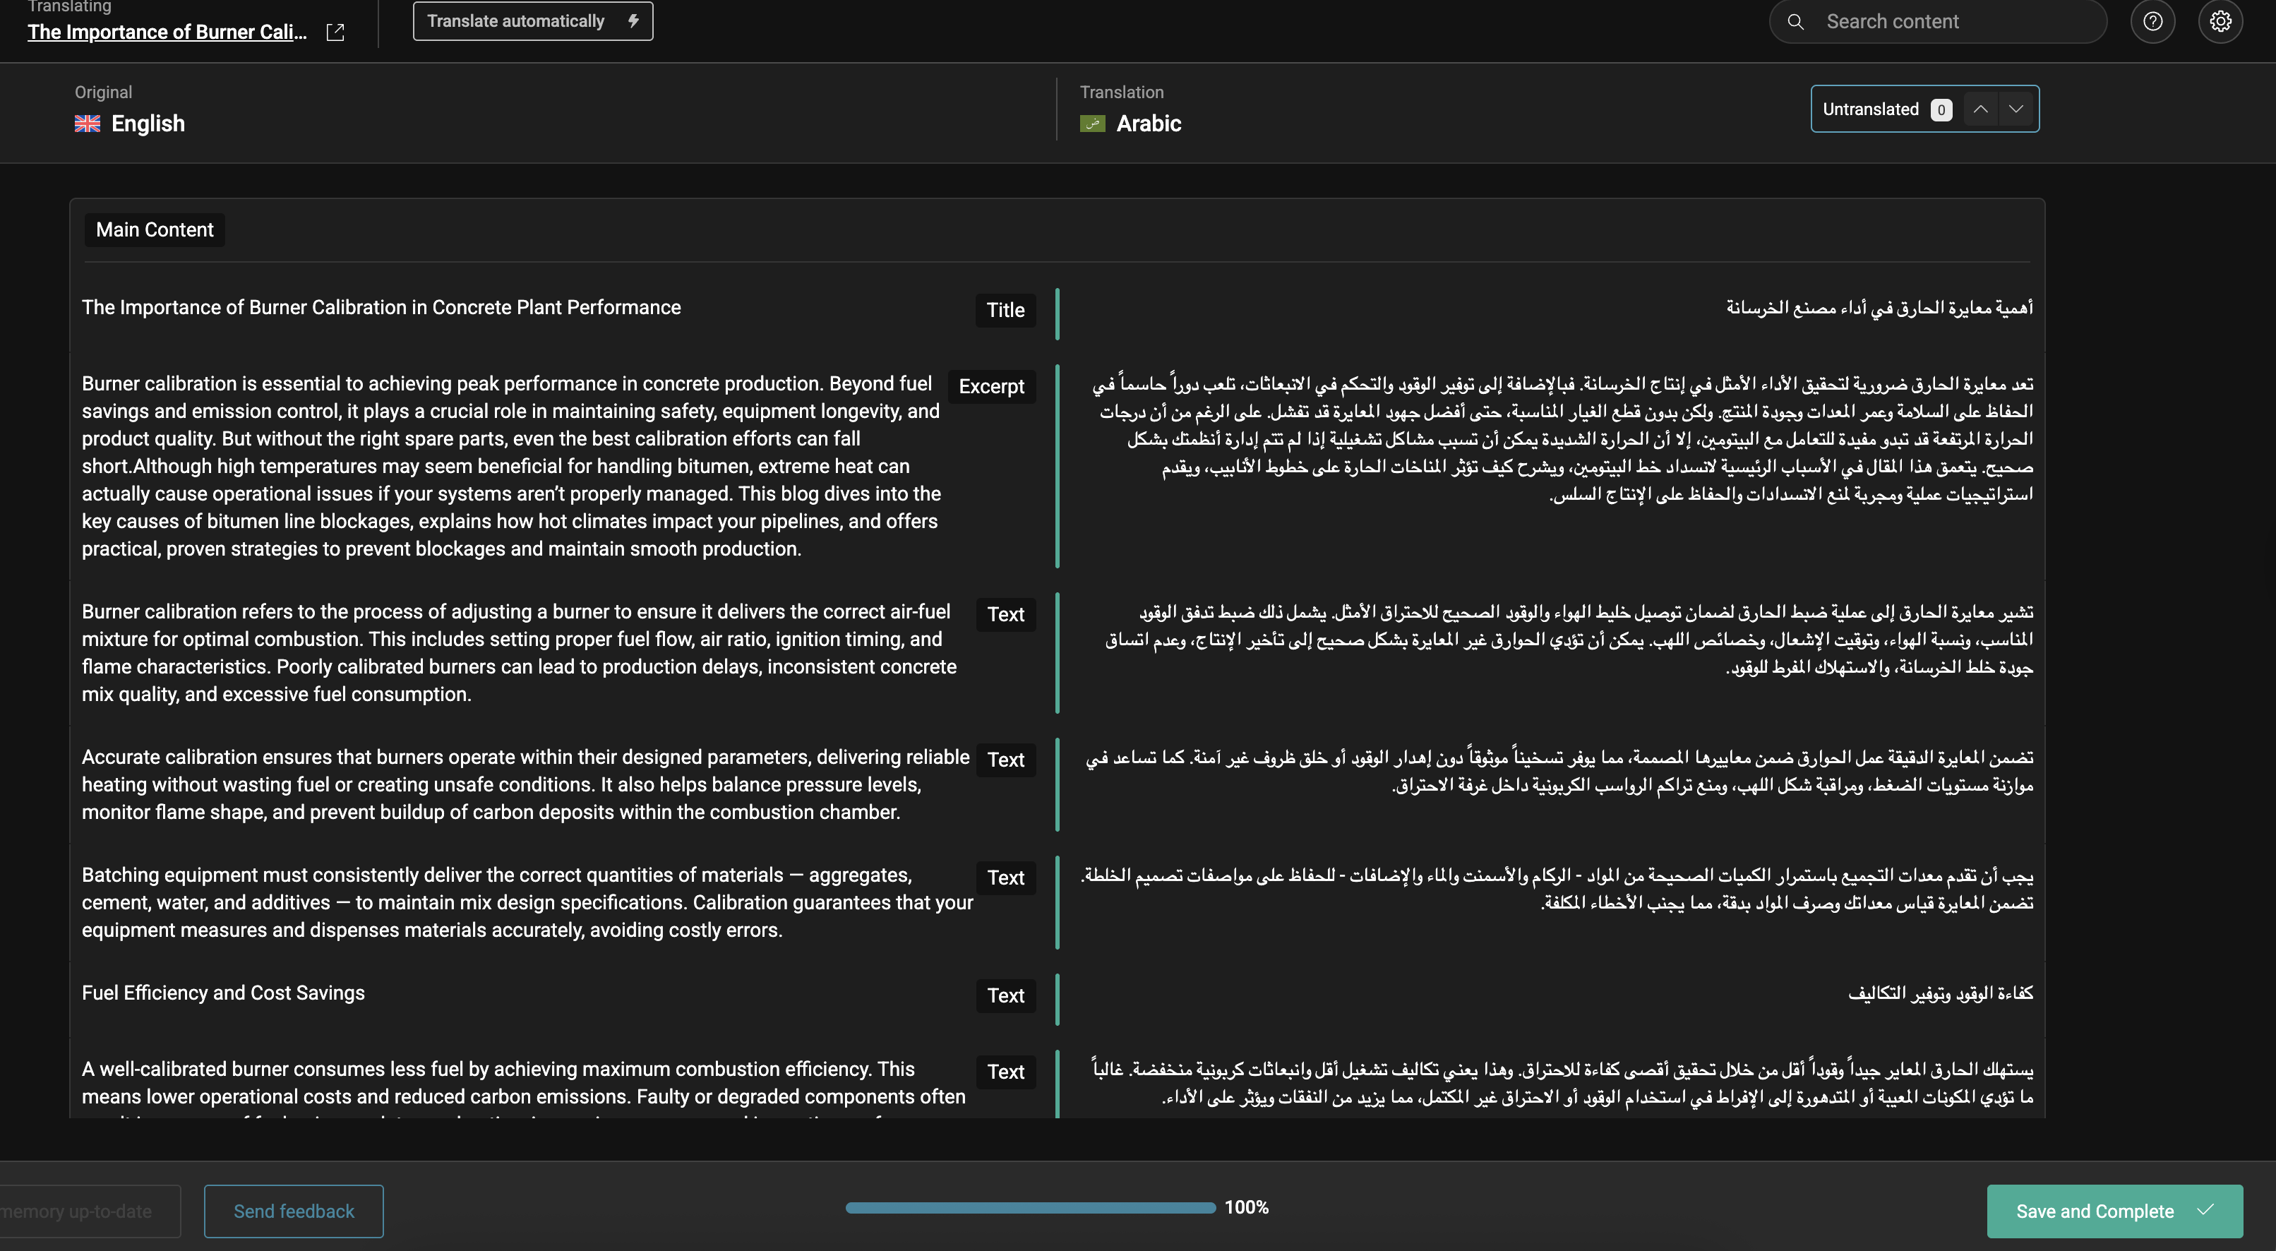Go to next untranslated item (down chevron)
The height and width of the screenshot is (1251, 2276).
2016,109
